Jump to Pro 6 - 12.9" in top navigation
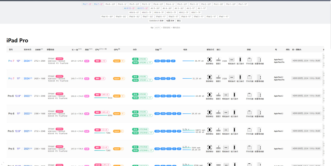331x166 pixels. pyautogui.click(x=110, y=4)
